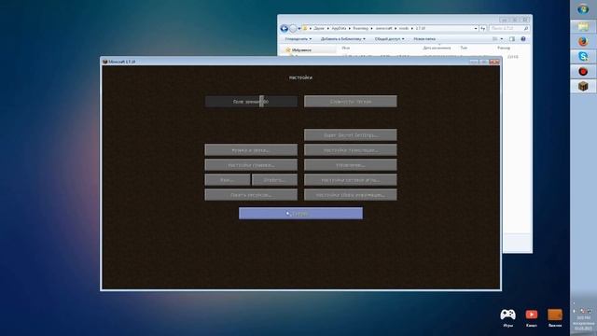Expand the Explorer address bar history dropdown

click(x=476, y=29)
